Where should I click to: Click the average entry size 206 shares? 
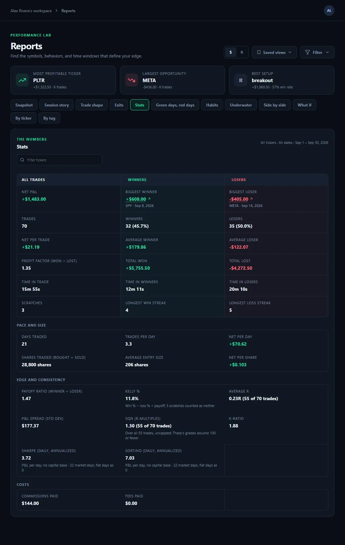click(x=137, y=365)
